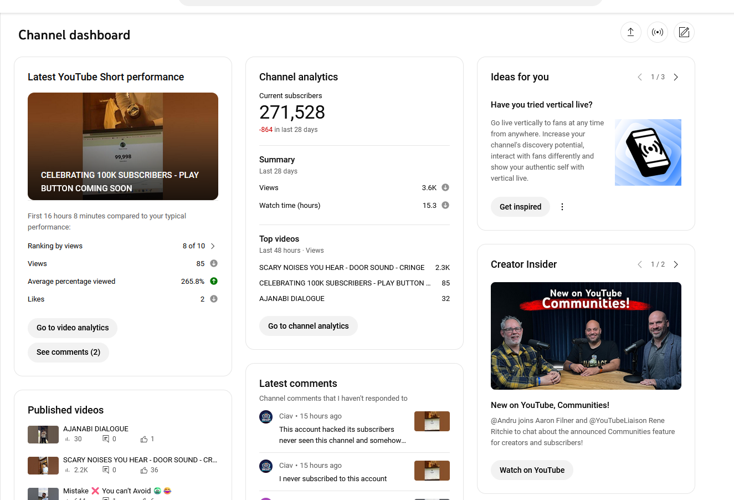Click 'This account hacked its subscribers' comment text
Image resolution: width=734 pixels, height=500 pixels.
point(342,435)
